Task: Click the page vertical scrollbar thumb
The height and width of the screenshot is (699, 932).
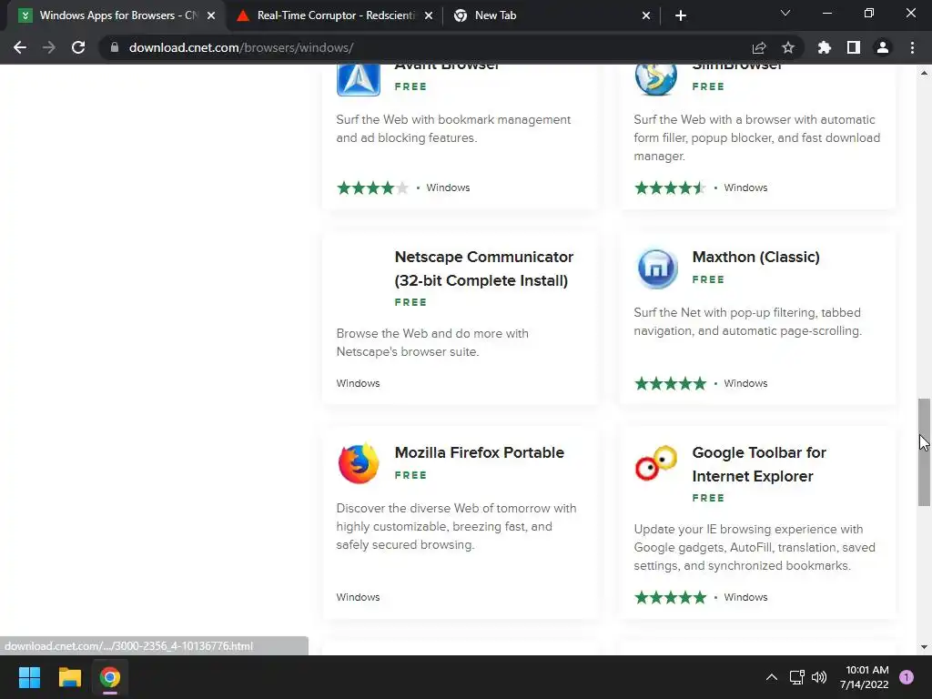Action: coord(924,452)
